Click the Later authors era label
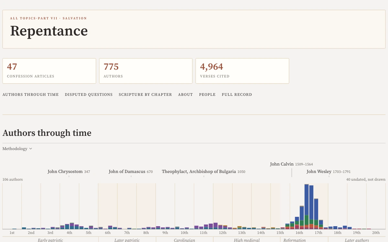Screen dimensions: 388x242 click(x=357, y=240)
